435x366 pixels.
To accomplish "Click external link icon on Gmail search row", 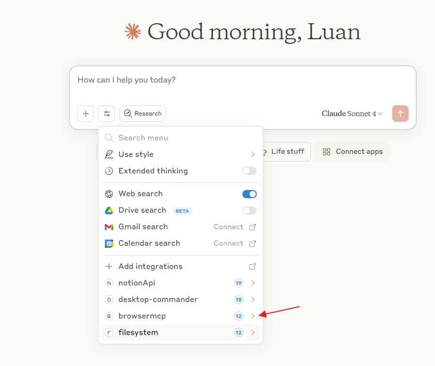I will coord(253,227).
